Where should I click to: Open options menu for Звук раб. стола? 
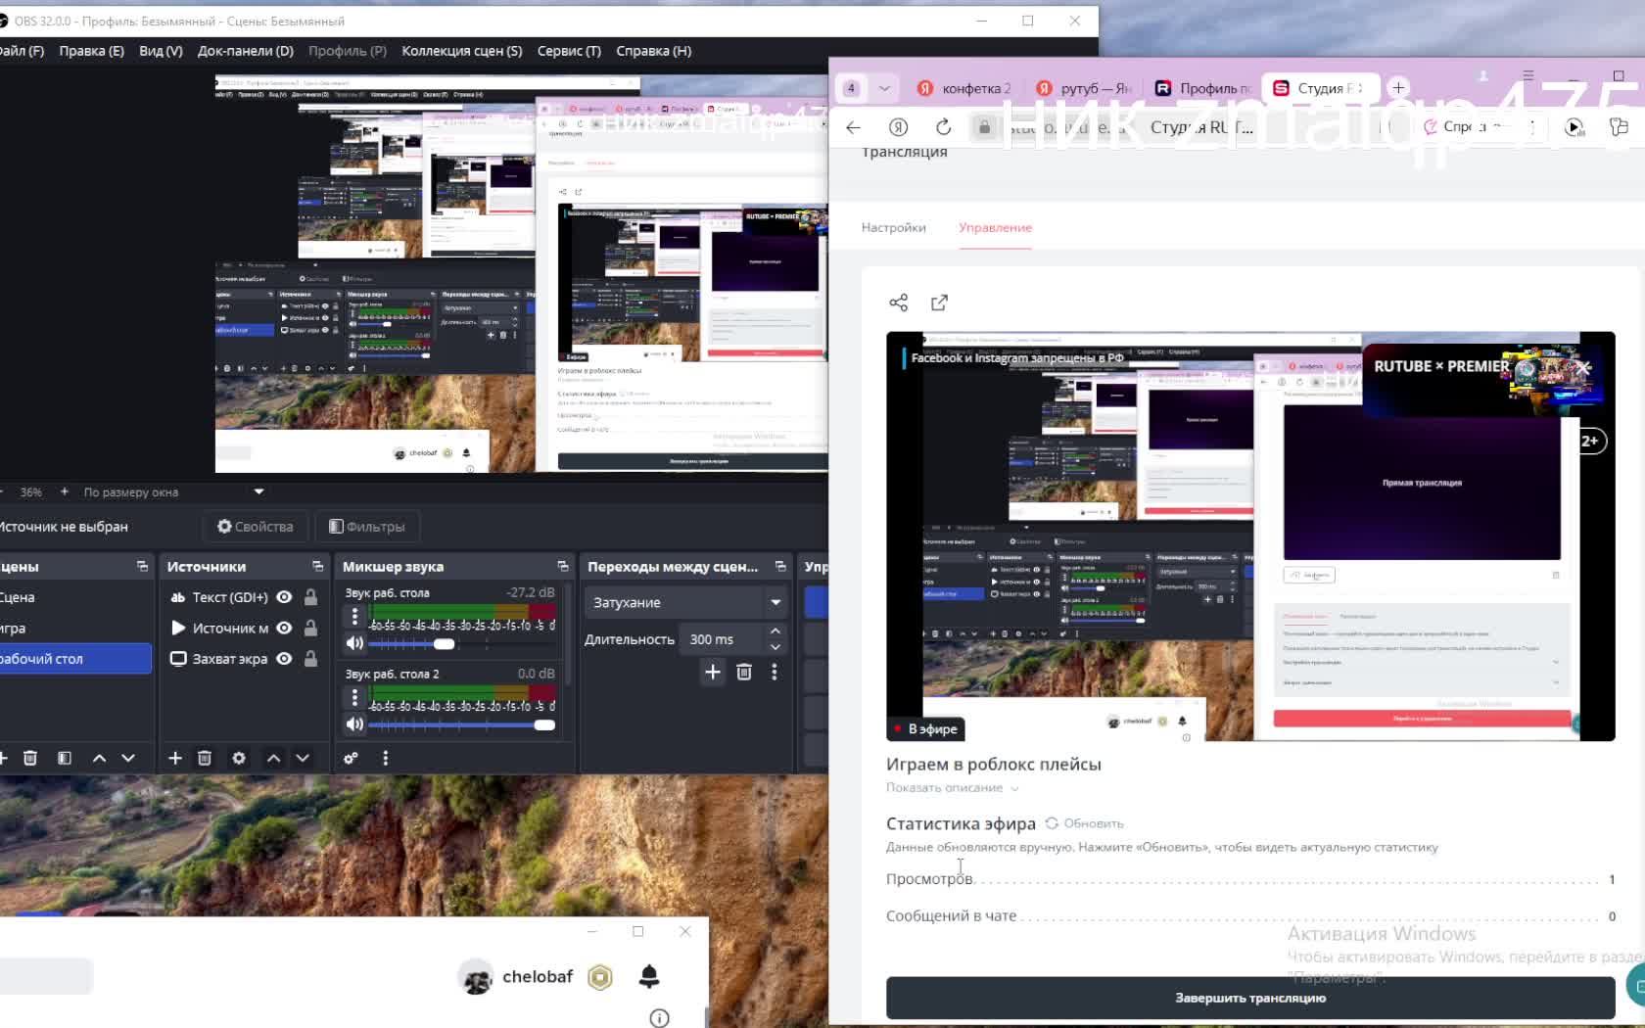click(x=354, y=617)
